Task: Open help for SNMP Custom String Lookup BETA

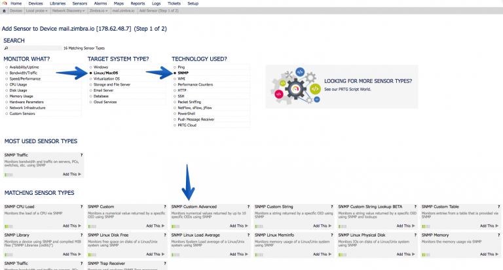Action: (415, 207)
